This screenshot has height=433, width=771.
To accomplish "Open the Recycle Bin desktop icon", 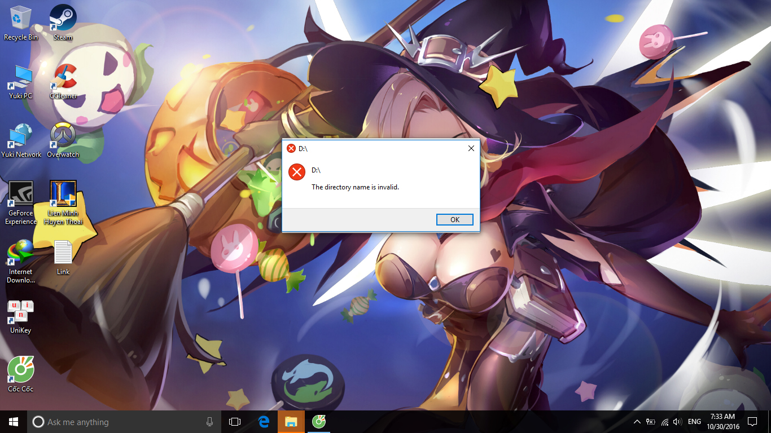I will pyautogui.click(x=21, y=23).
